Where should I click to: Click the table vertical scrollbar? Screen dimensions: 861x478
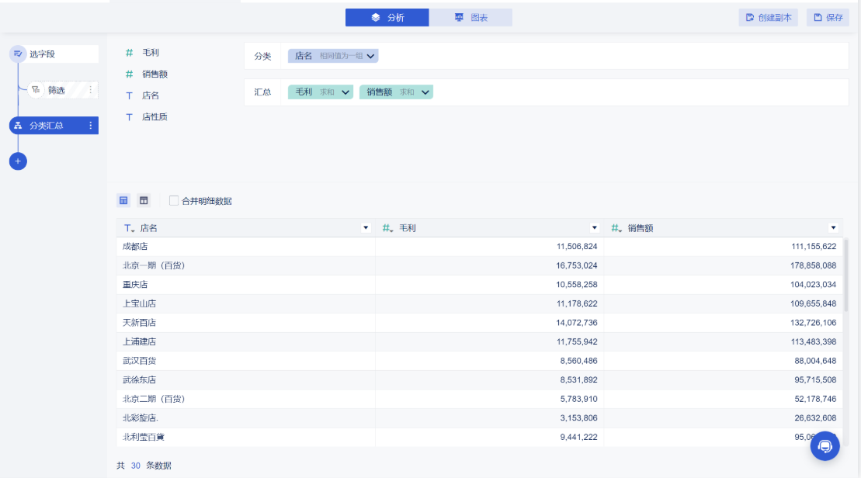point(846,275)
